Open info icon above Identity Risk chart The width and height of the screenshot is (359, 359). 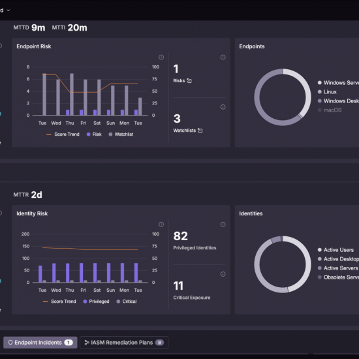(x=161, y=224)
